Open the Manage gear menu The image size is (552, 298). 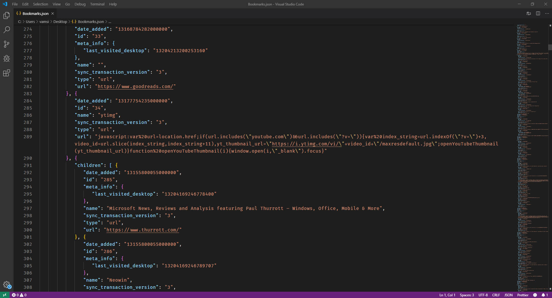(7, 285)
